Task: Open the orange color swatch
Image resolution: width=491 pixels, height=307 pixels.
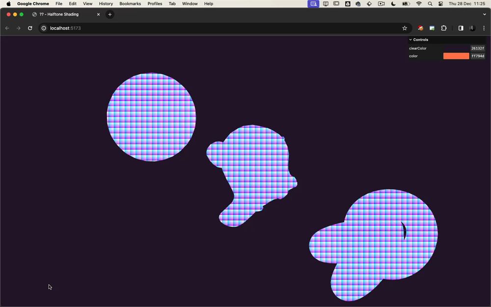Action: tap(456, 56)
